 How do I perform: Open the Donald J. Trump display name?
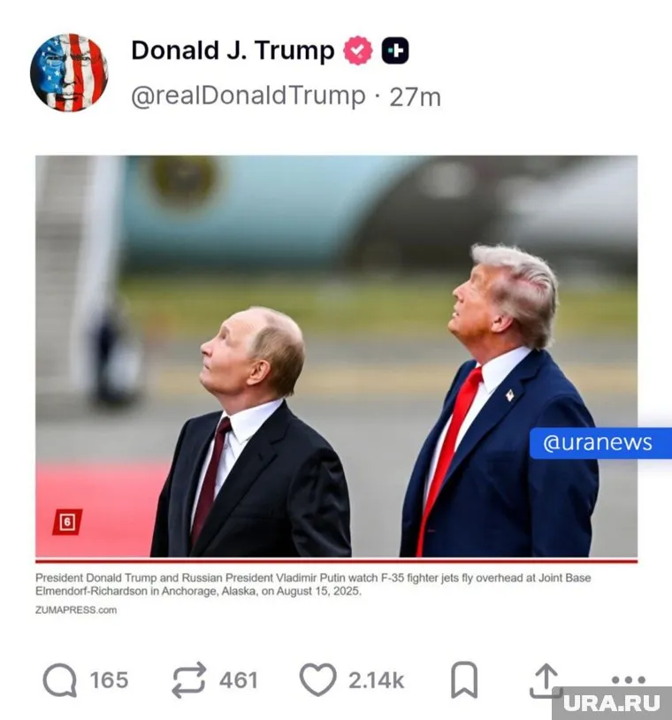click(x=233, y=50)
